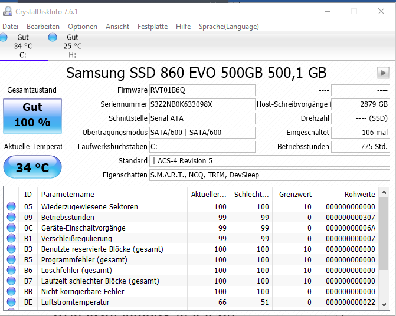Click the Samsung SSD 860 EVO 500GB title
The width and height of the screenshot is (396, 316).
(197, 73)
